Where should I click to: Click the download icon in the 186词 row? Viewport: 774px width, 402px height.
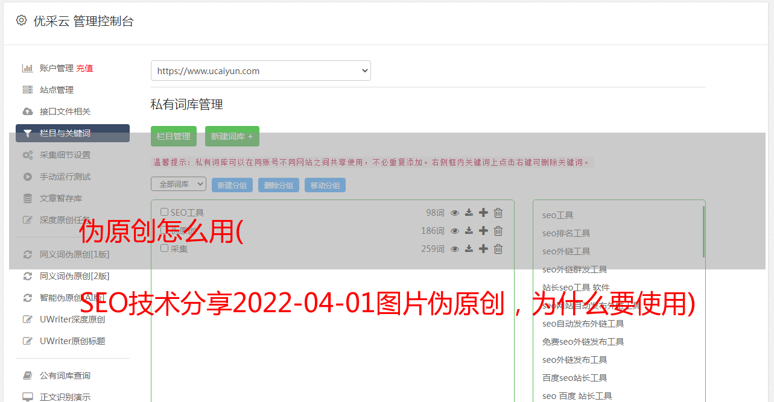click(469, 231)
